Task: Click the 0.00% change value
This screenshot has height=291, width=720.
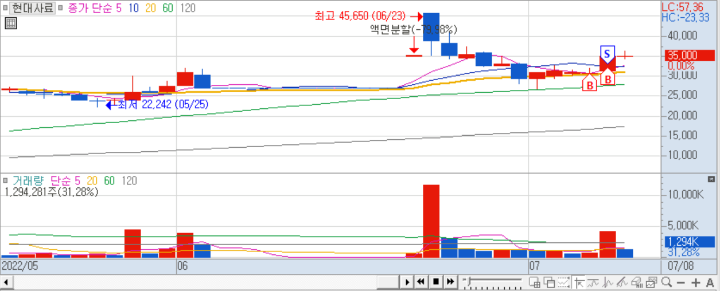Action: point(682,66)
